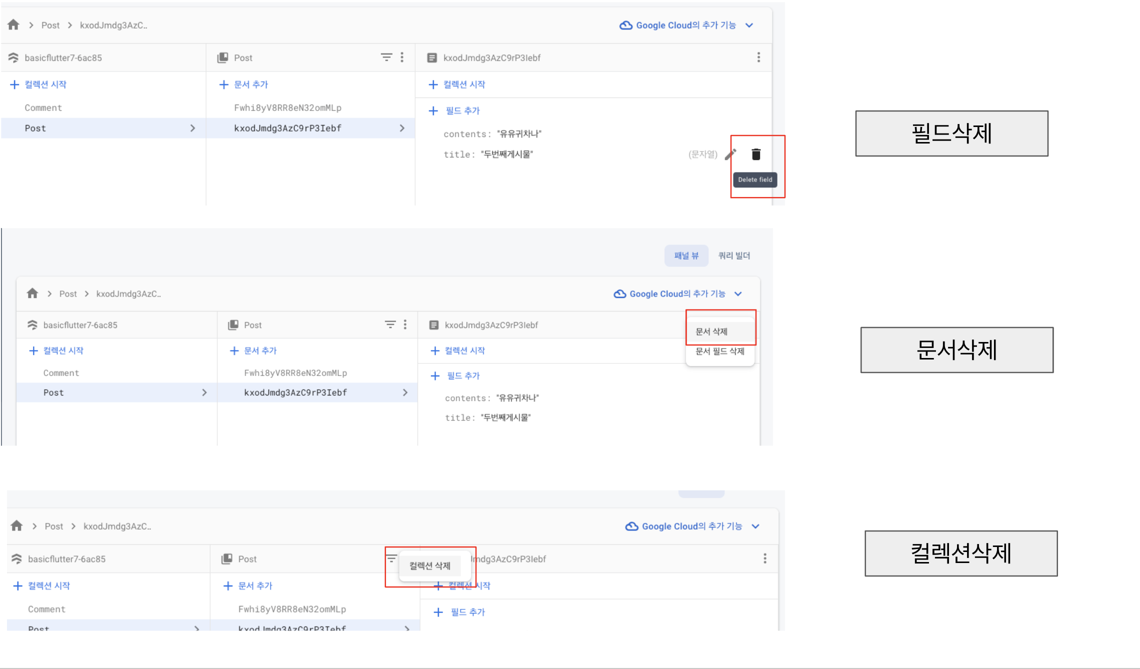This screenshot has width=1140, height=669.
Task: Select 컬렉션 삭제 in the popup menu
Action: 430,565
